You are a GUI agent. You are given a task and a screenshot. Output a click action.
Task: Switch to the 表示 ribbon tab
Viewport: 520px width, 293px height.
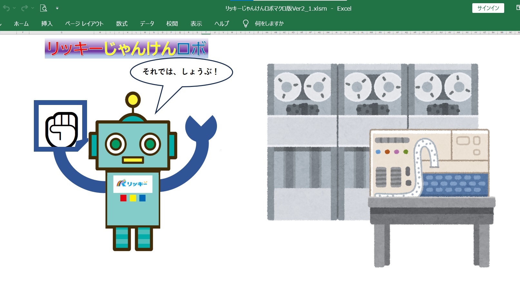[x=196, y=24]
